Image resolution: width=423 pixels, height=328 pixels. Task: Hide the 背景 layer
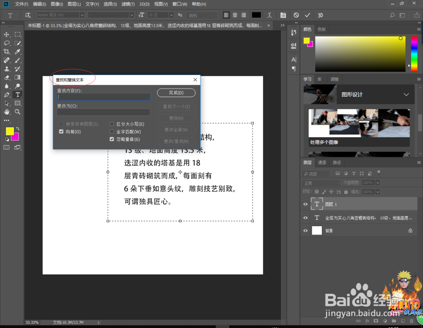tap(305, 231)
